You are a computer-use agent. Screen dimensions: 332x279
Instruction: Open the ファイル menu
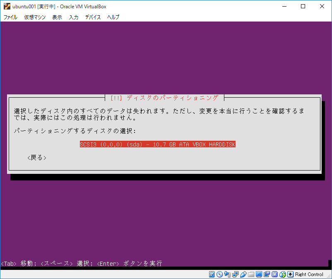click(10, 17)
